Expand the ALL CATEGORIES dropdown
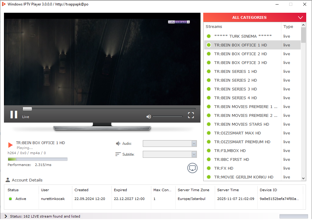Viewport: 312px width, 220px height. [300, 18]
